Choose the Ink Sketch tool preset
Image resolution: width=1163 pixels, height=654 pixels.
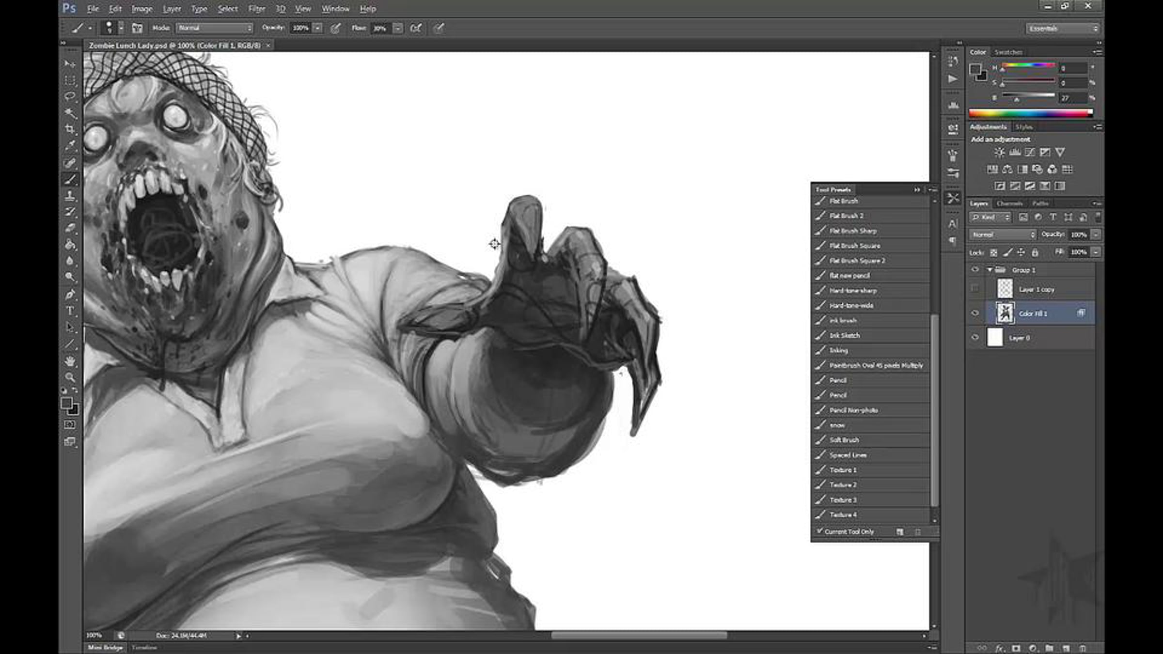point(844,335)
